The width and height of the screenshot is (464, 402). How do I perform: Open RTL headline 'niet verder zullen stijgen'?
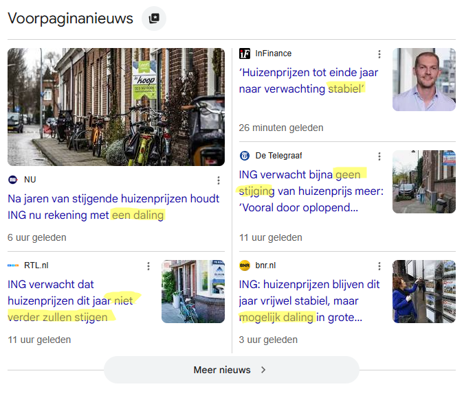[71, 300]
